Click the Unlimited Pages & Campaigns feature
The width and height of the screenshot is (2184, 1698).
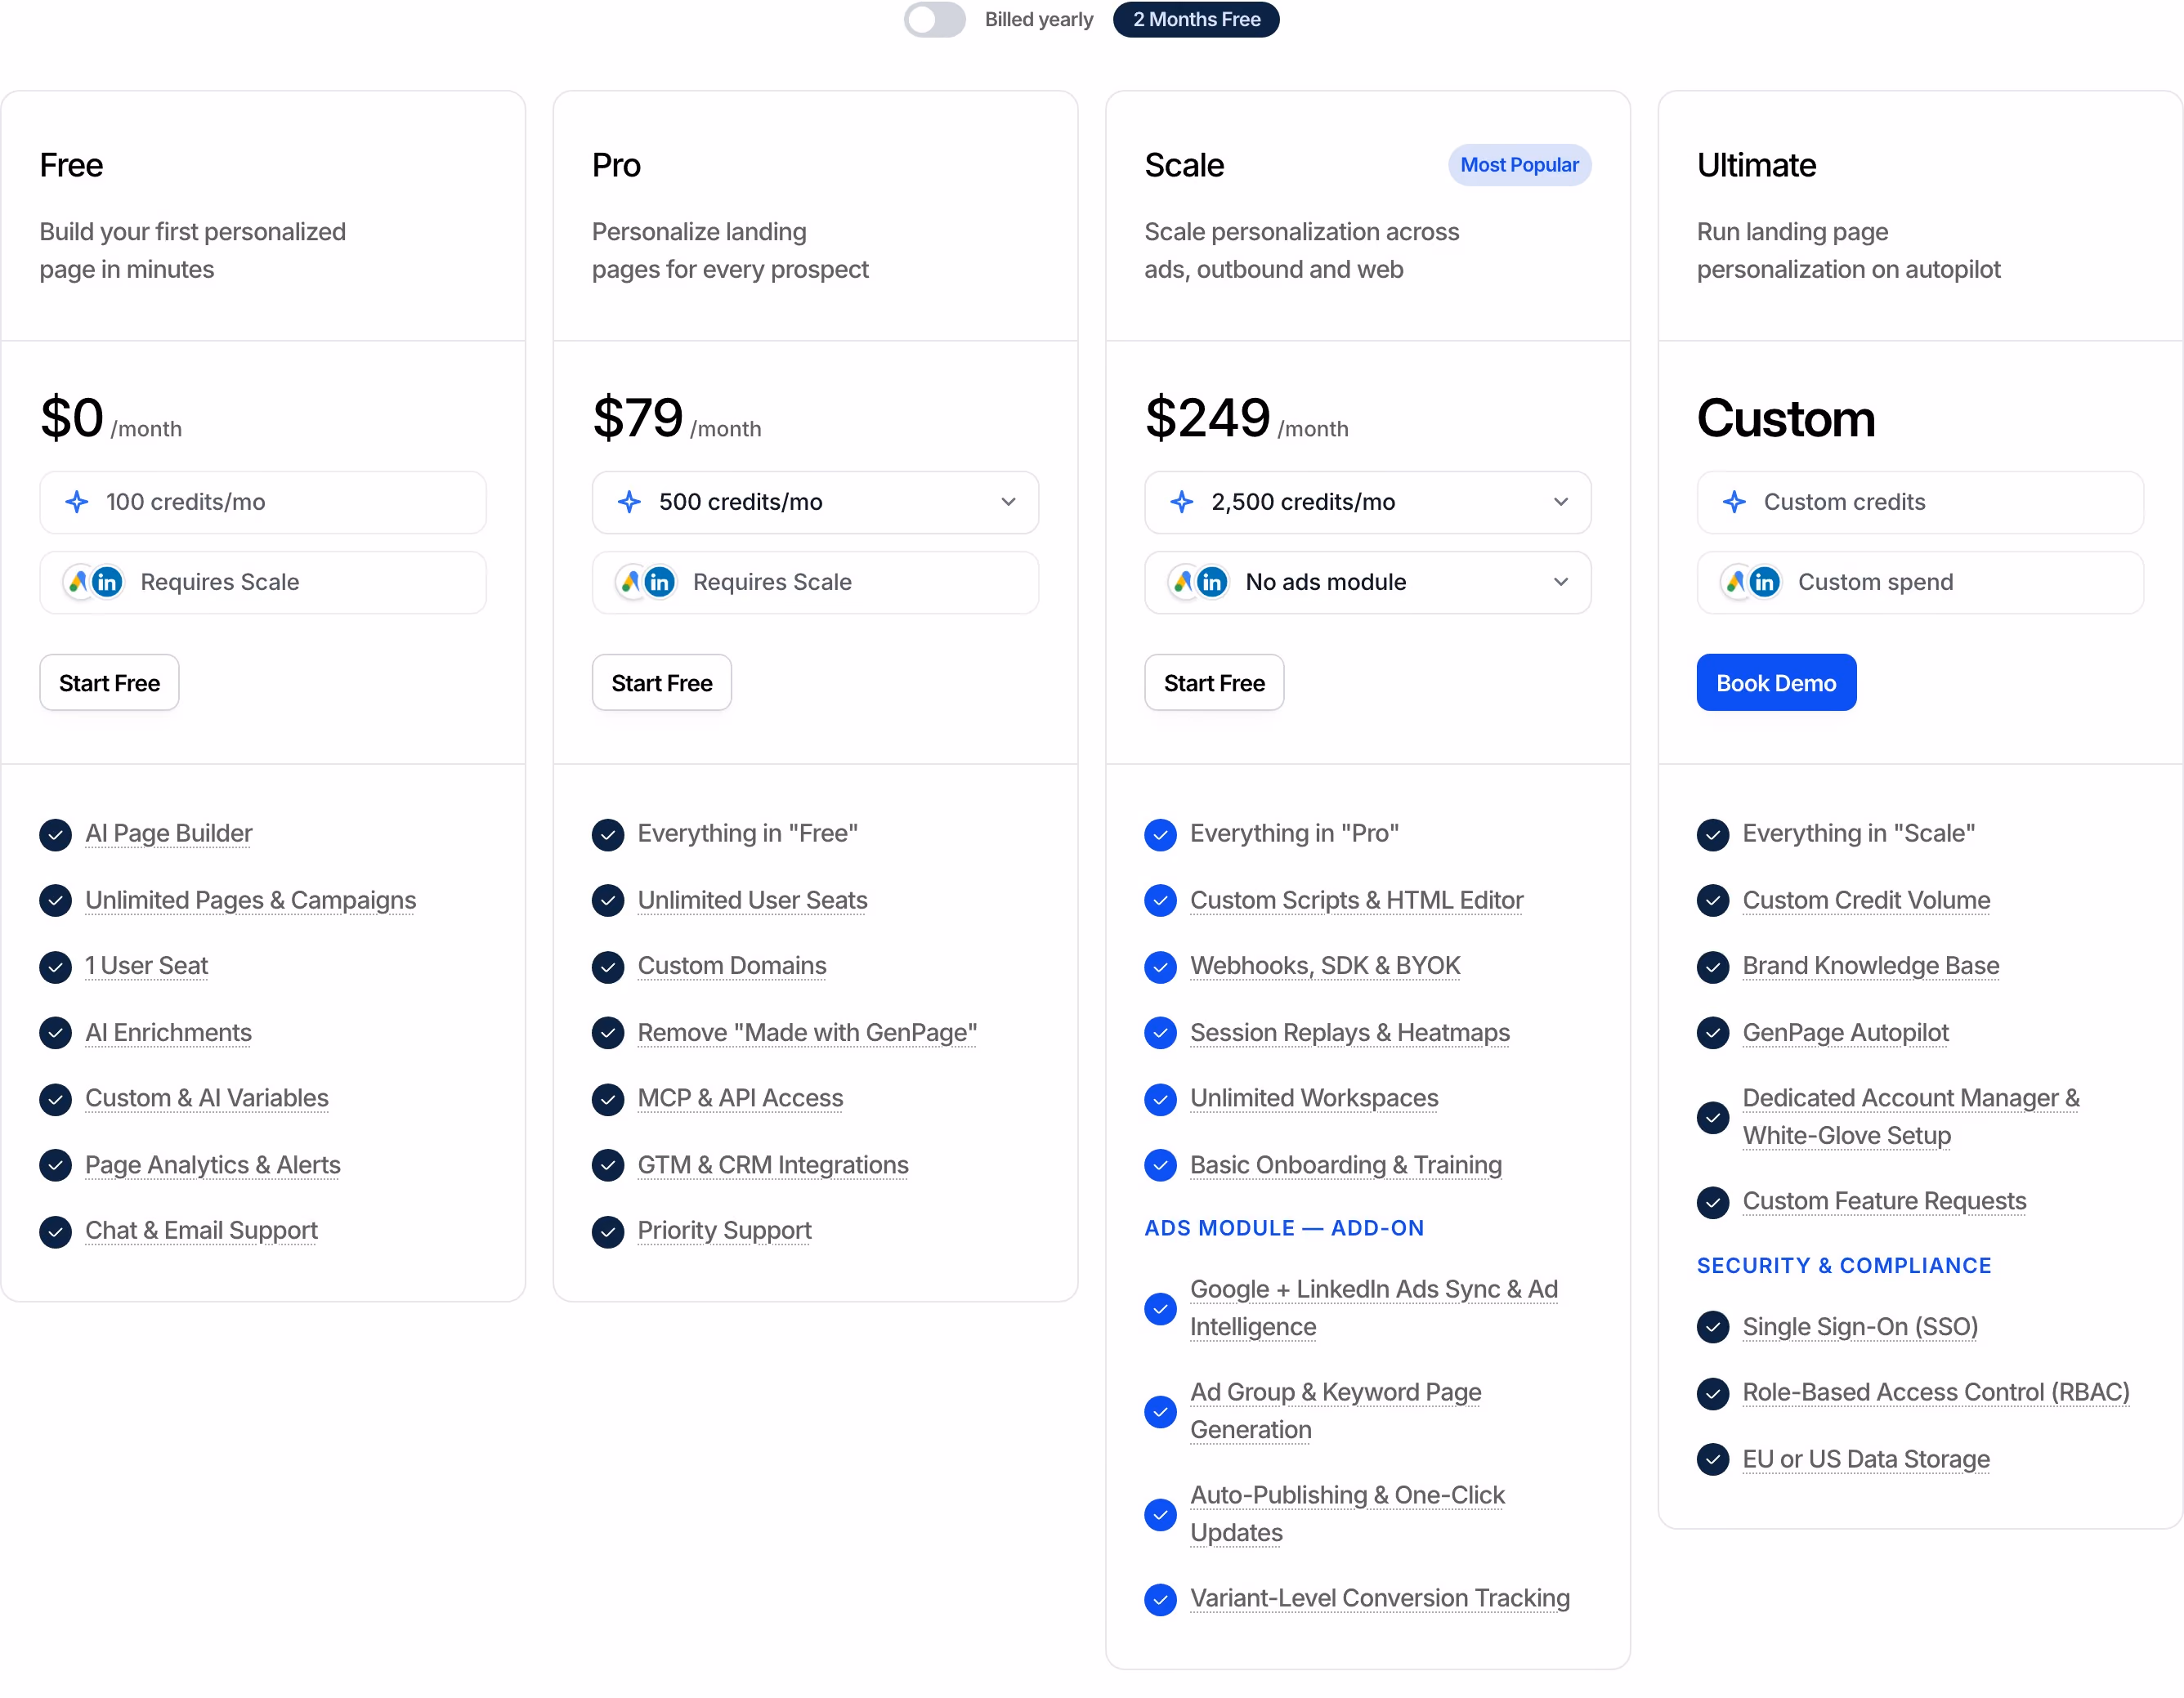coord(250,900)
